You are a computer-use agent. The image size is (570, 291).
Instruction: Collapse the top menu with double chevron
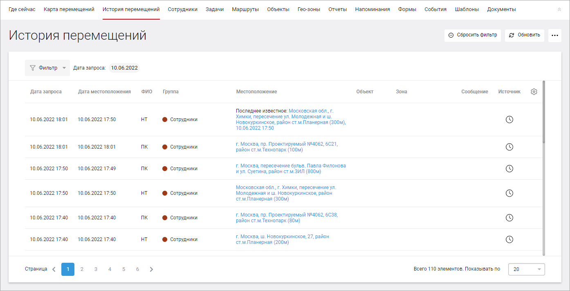[559, 9]
